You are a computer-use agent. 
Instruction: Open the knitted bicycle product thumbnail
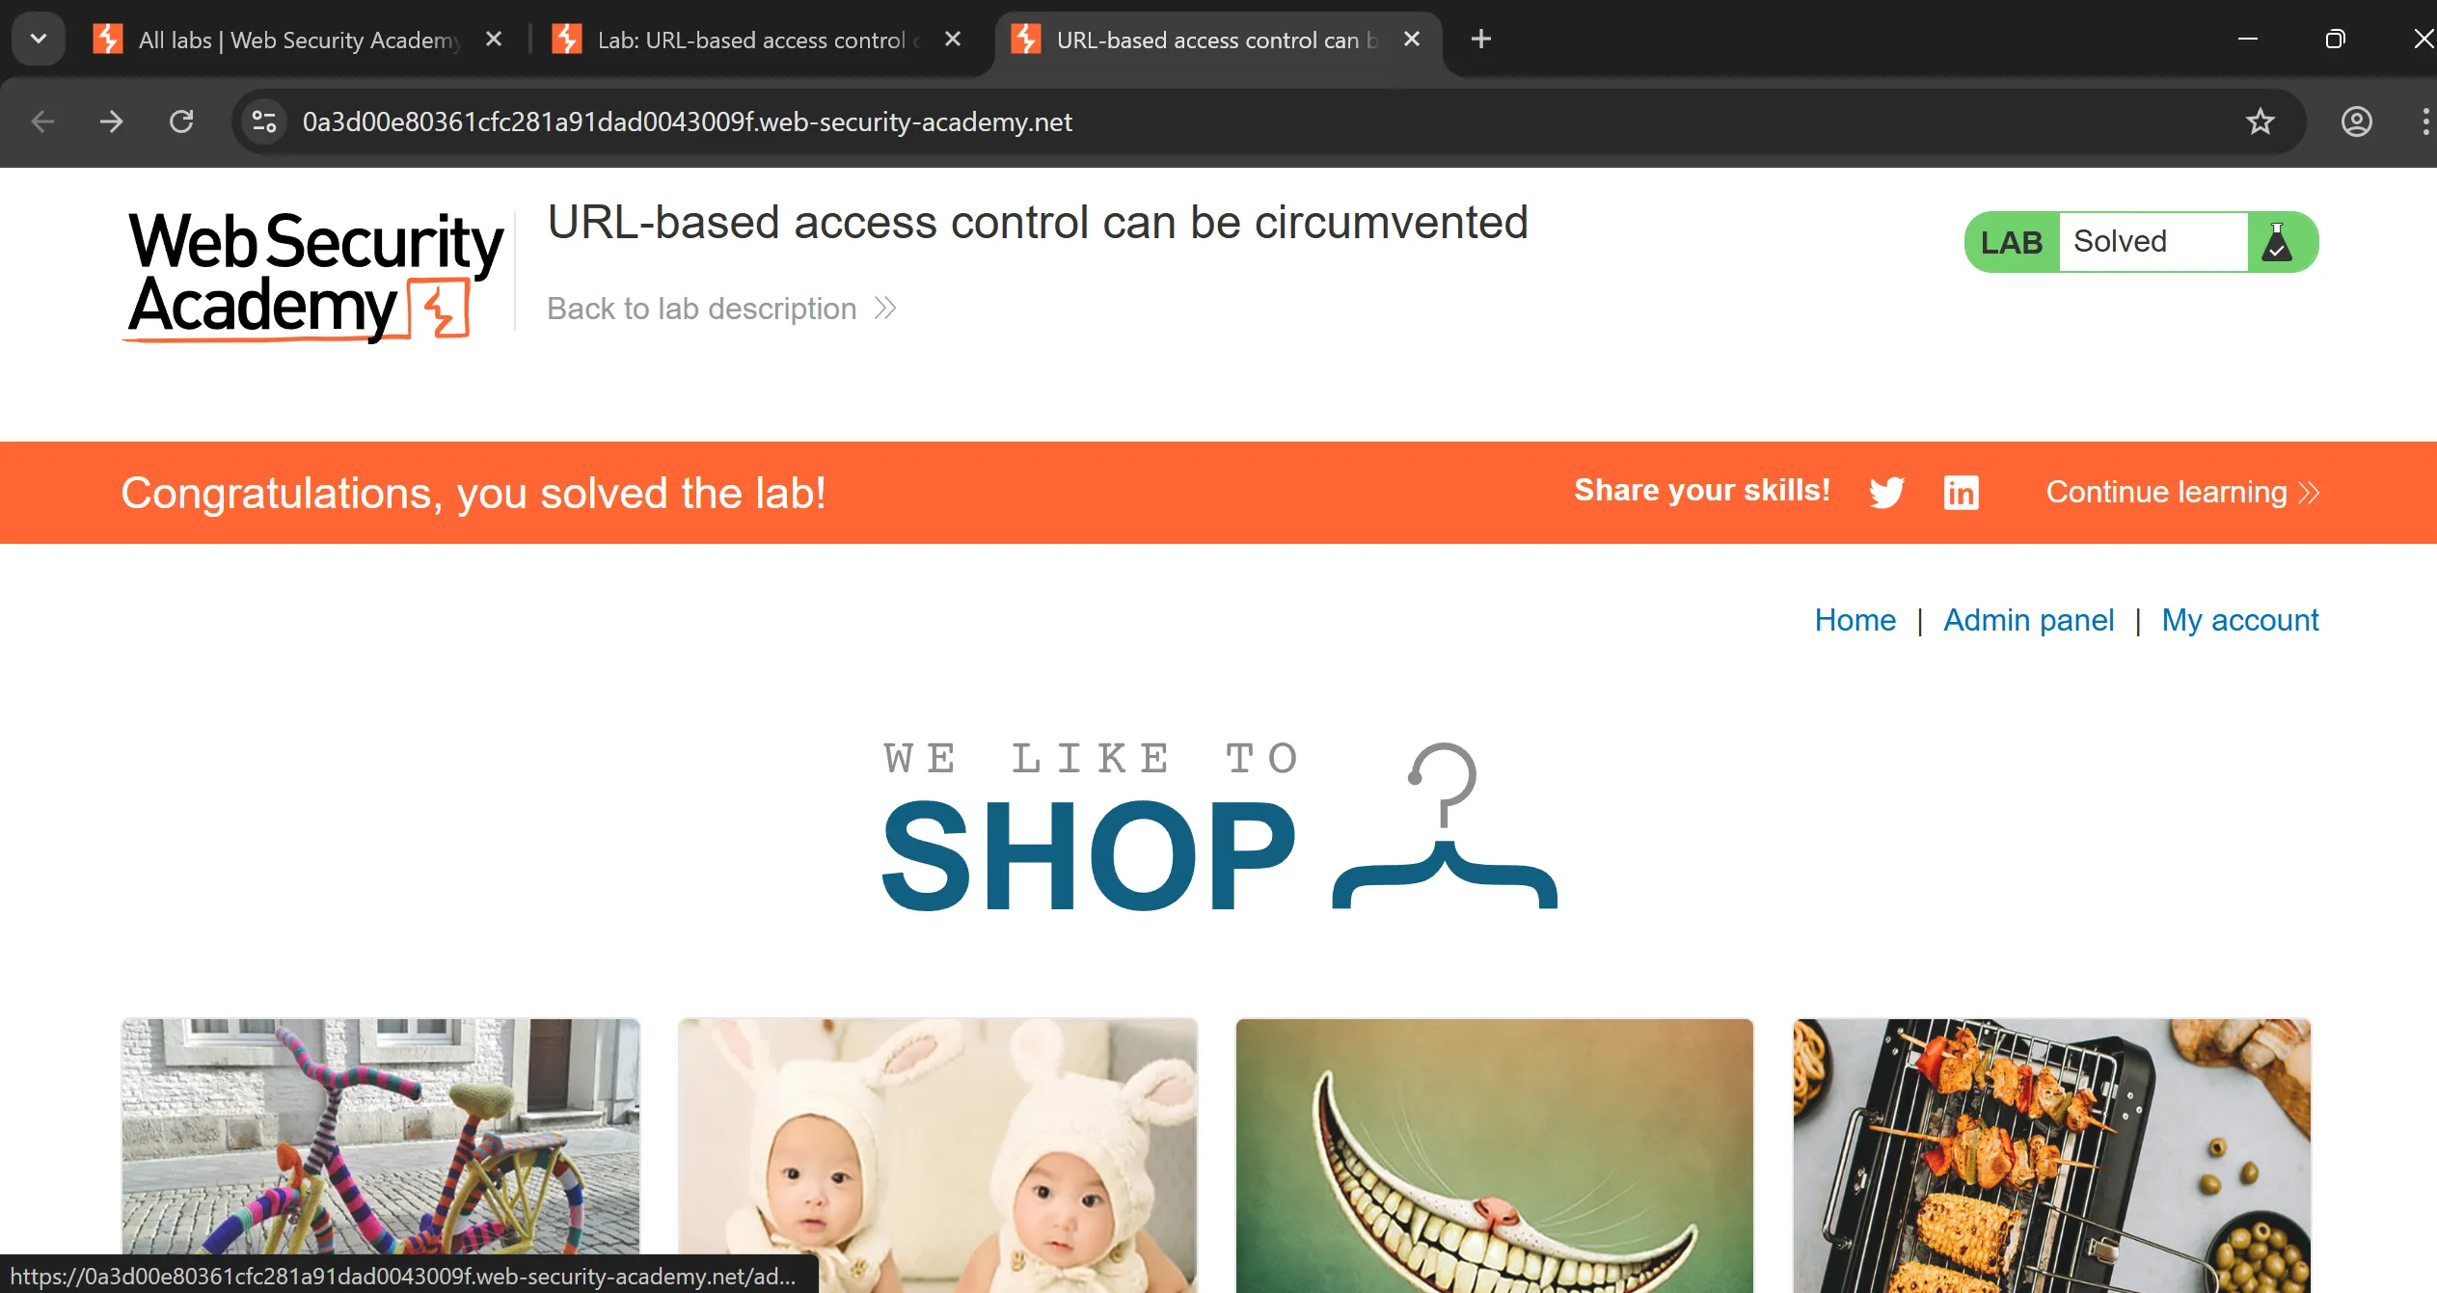[380, 1155]
